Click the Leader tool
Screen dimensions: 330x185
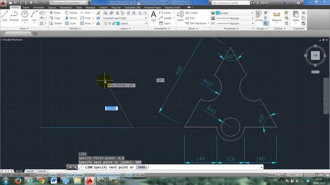166,18
